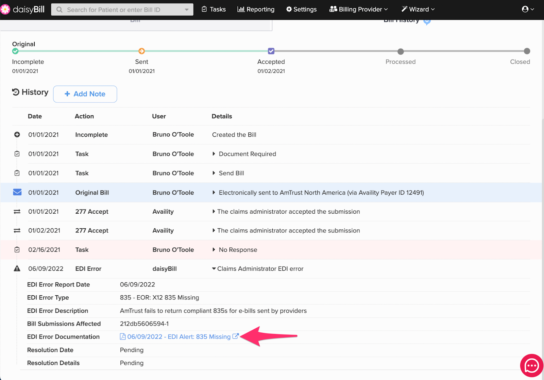Click the Settings gear icon
This screenshot has width=544, height=380.
click(289, 9)
